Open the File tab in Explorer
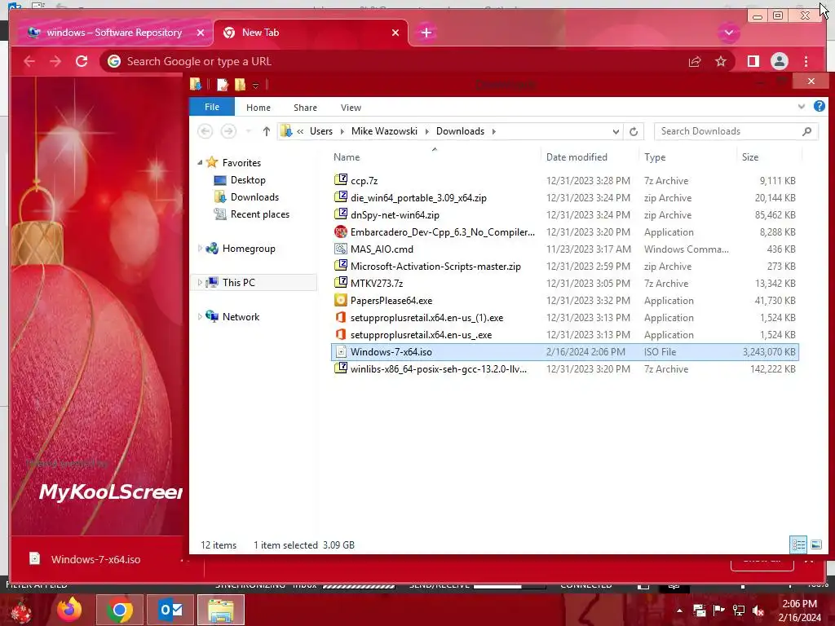Screen dimensions: 835x626 [212, 107]
